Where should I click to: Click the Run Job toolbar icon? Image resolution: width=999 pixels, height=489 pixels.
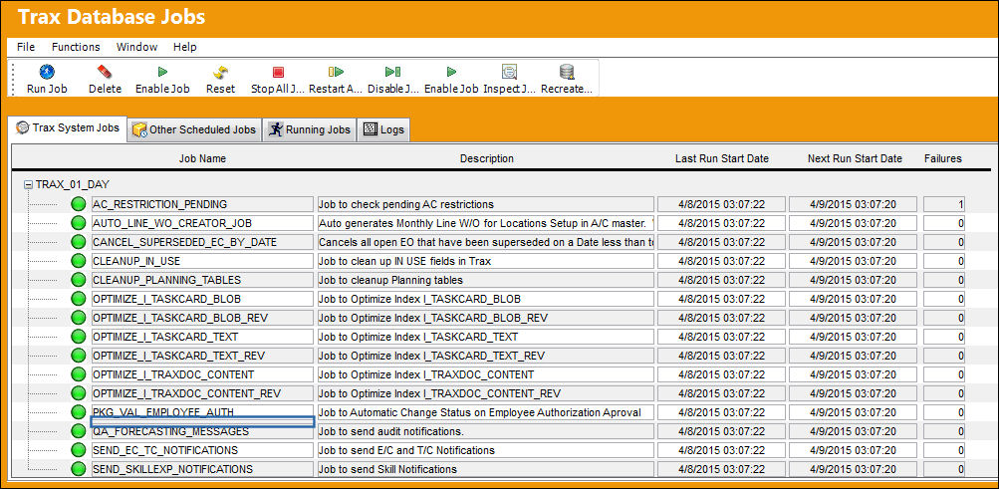click(47, 72)
